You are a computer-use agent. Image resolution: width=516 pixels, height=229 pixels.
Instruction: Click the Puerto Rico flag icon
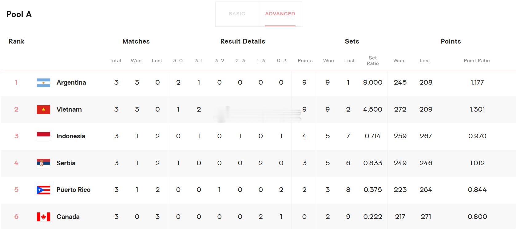(x=43, y=190)
